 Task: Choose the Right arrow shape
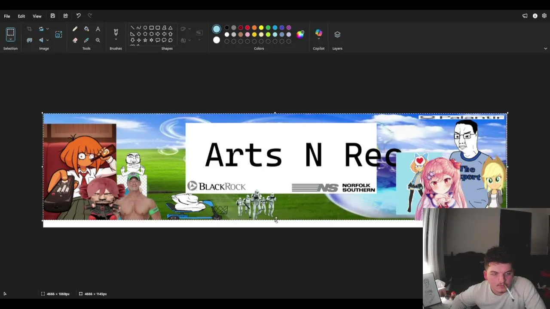click(x=158, y=34)
